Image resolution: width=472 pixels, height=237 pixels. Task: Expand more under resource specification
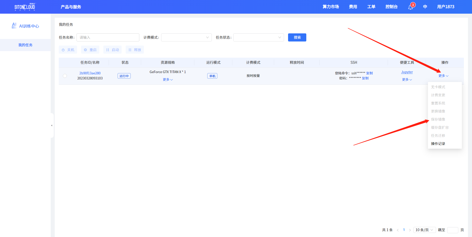(167, 79)
